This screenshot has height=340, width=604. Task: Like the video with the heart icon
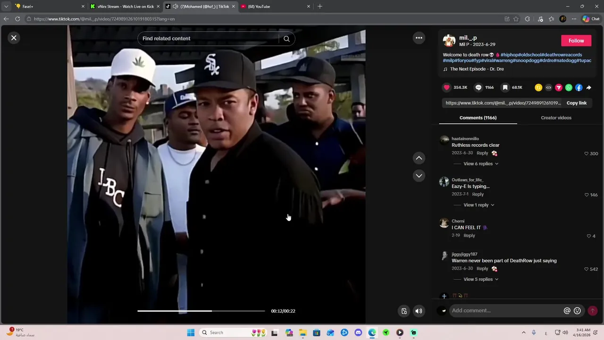[447, 87]
